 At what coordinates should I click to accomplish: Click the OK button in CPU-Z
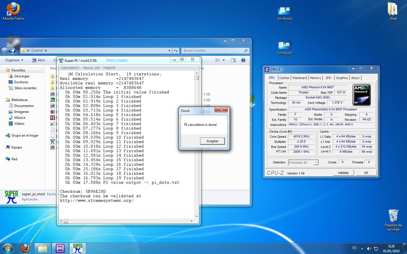pyautogui.click(x=366, y=173)
